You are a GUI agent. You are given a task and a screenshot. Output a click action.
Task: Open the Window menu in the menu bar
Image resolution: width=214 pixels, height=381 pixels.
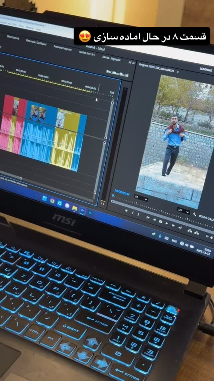tap(29, 27)
